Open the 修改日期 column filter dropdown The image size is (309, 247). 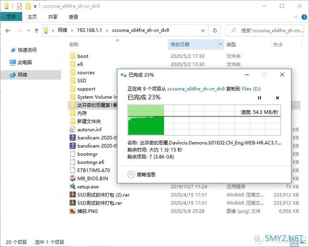click(221, 44)
